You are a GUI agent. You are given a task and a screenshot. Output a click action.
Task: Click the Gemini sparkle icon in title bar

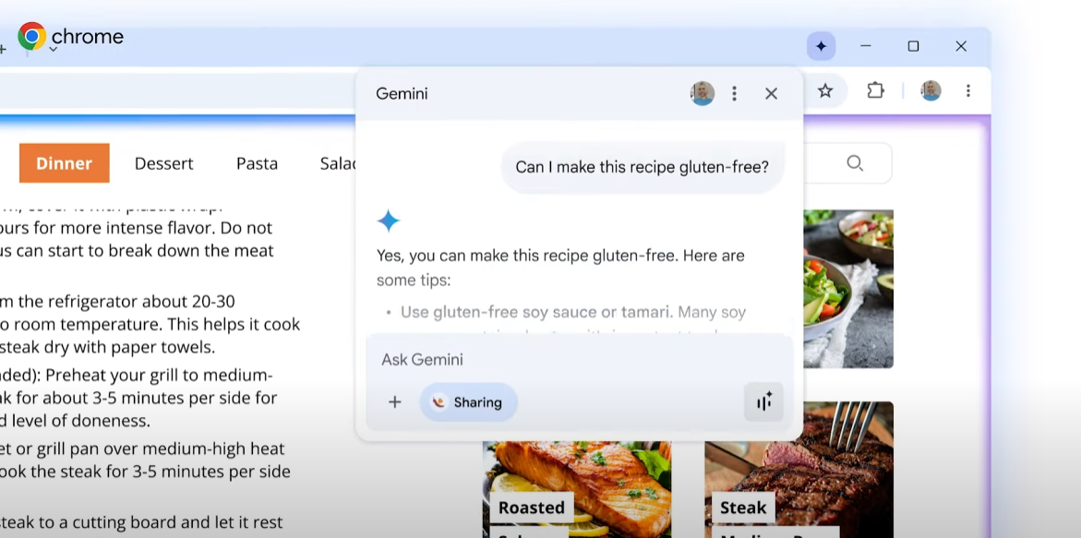click(821, 46)
